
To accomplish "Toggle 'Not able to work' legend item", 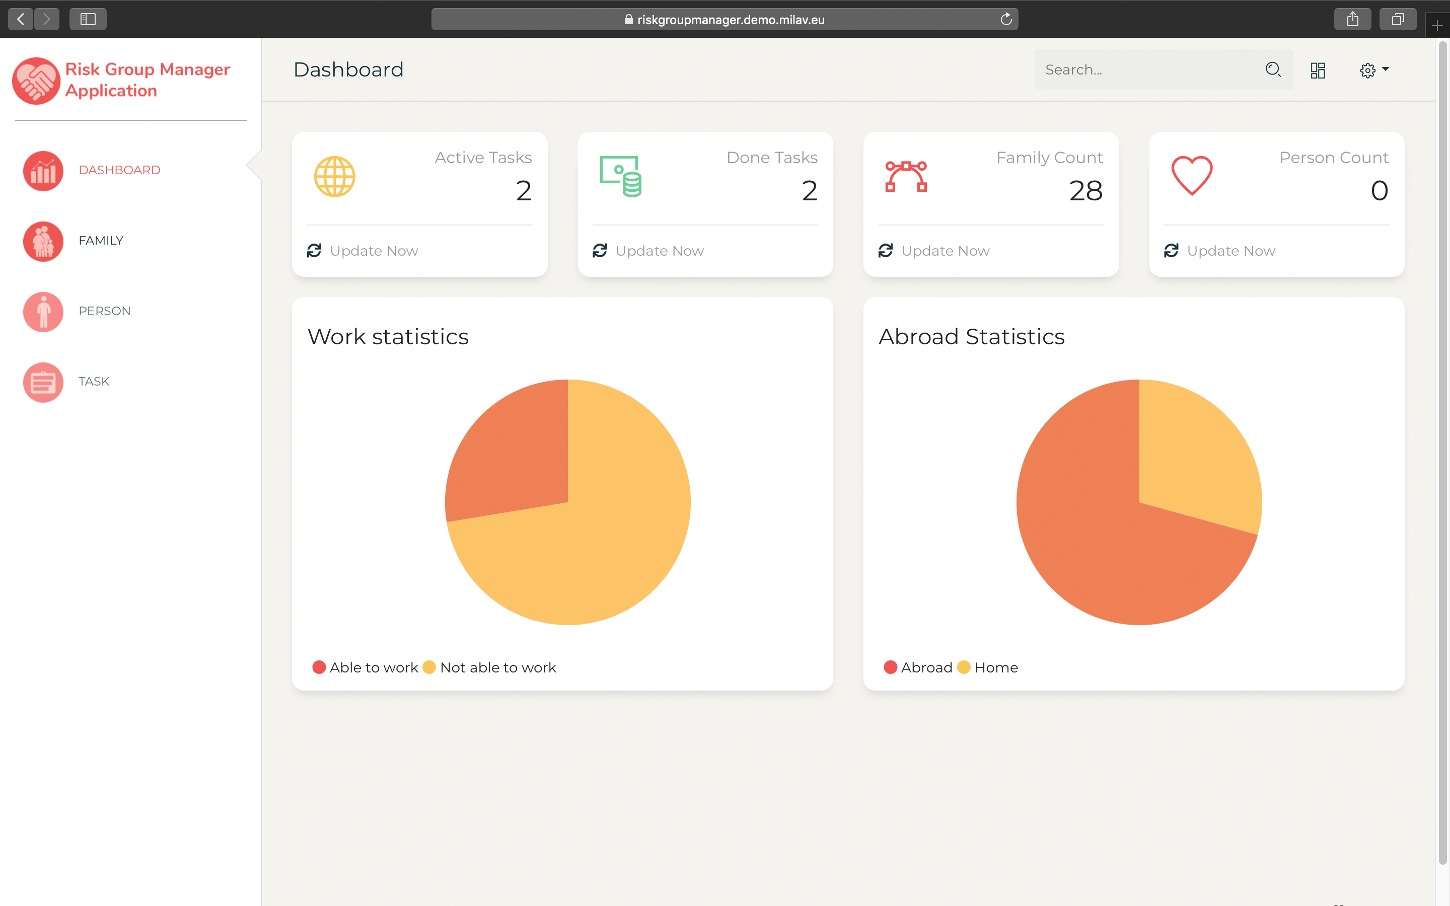I will tap(497, 667).
